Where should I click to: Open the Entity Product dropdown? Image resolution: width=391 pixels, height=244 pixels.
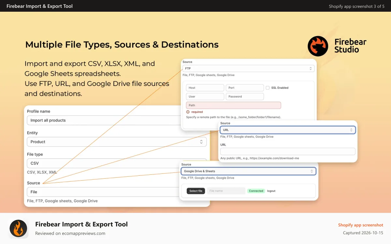pyautogui.click(x=117, y=142)
